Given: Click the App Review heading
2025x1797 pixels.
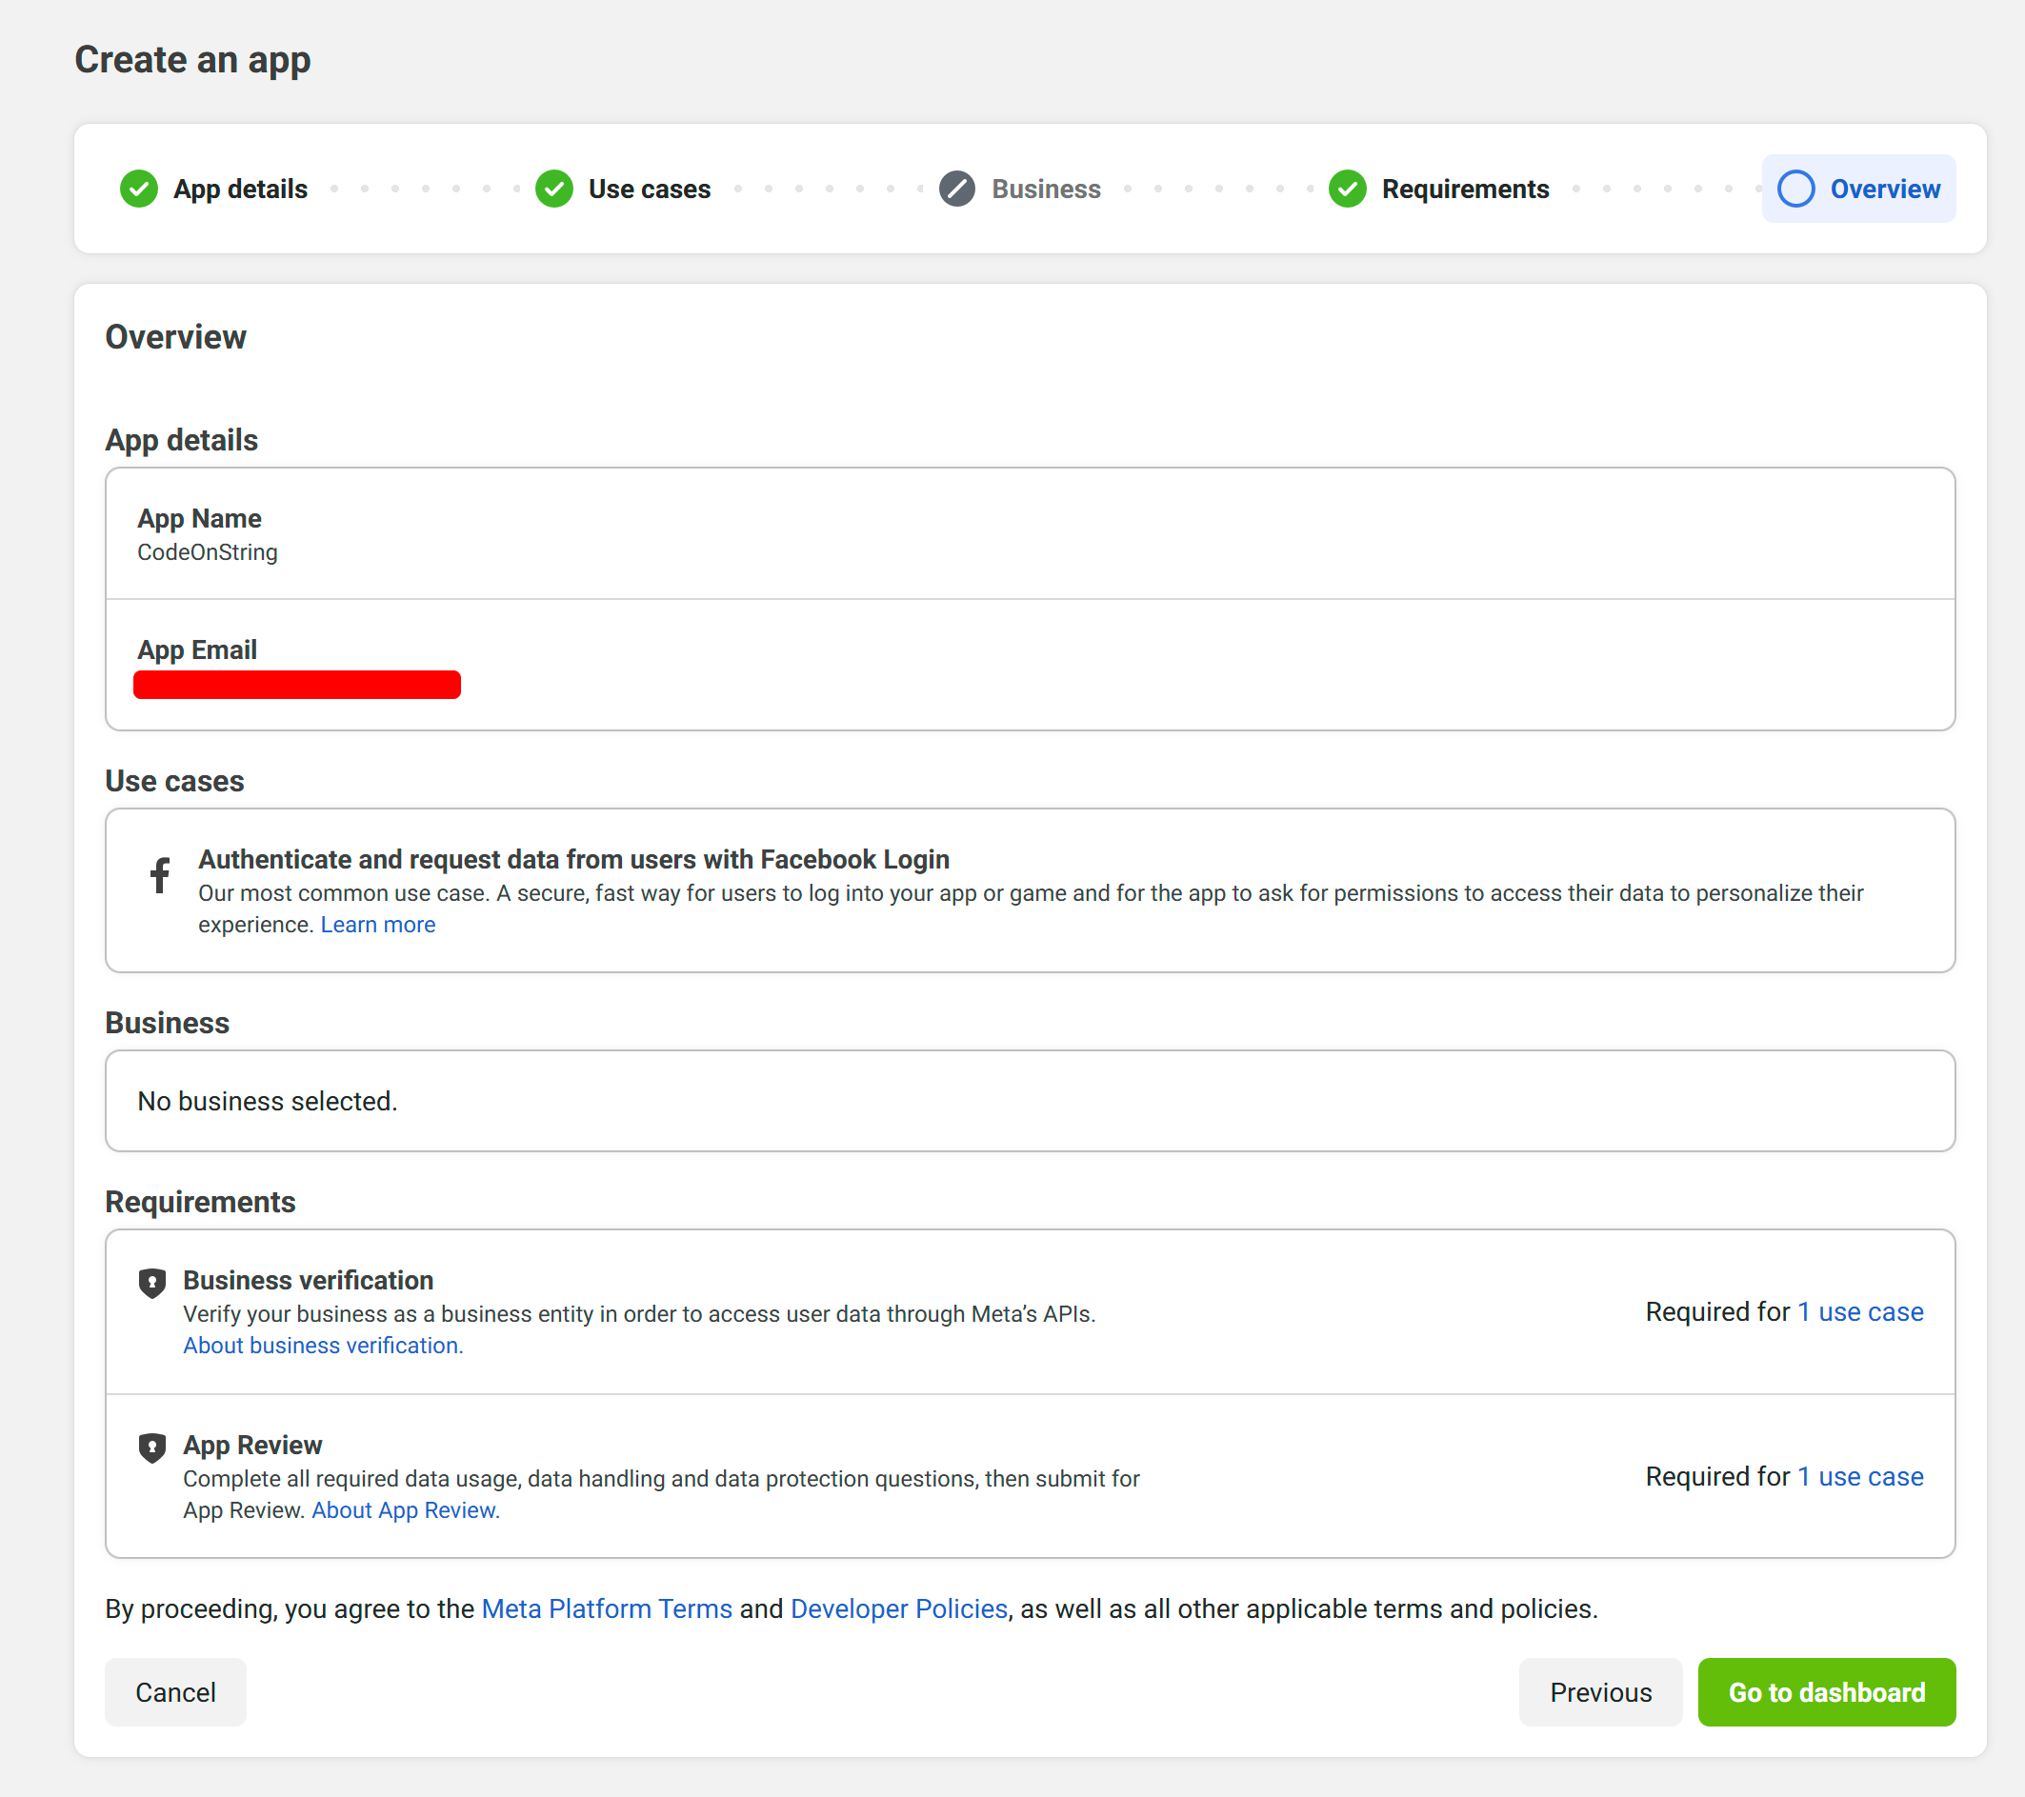Looking at the screenshot, I should [x=252, y=1445].
